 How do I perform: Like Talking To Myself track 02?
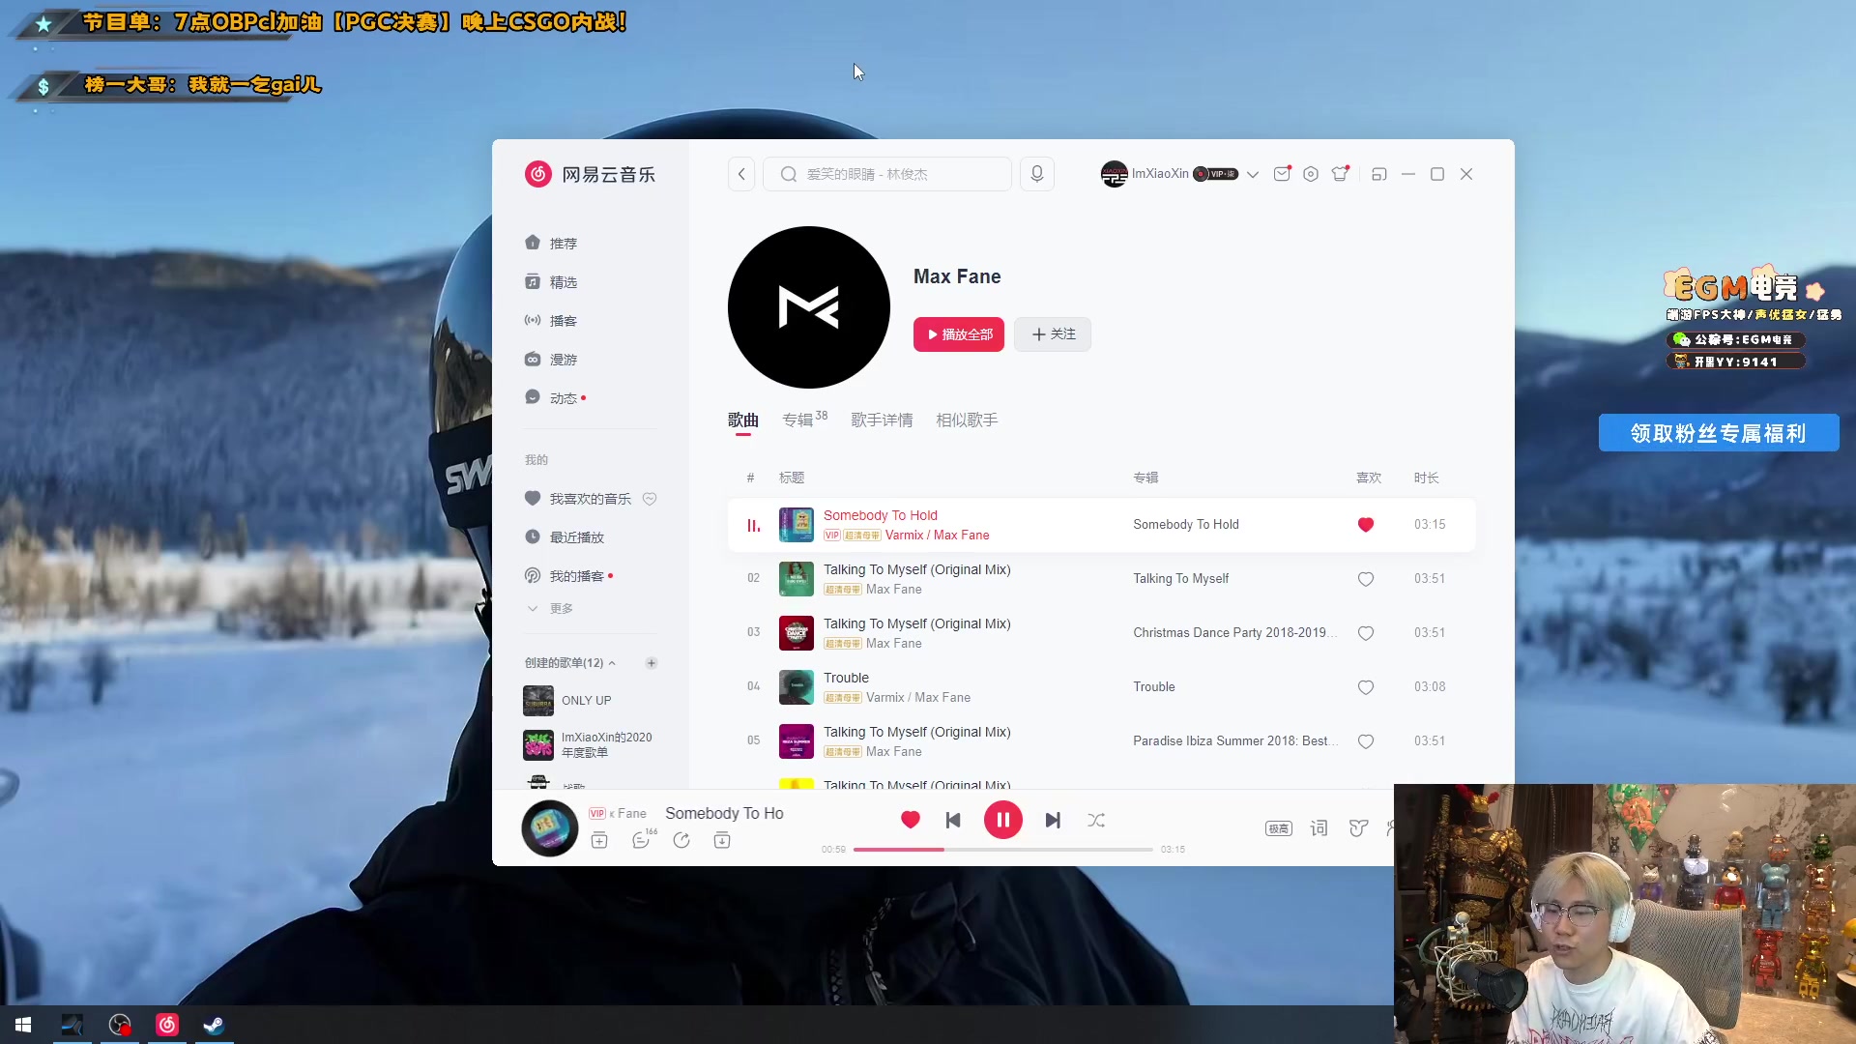click(x=1365, y=579)
